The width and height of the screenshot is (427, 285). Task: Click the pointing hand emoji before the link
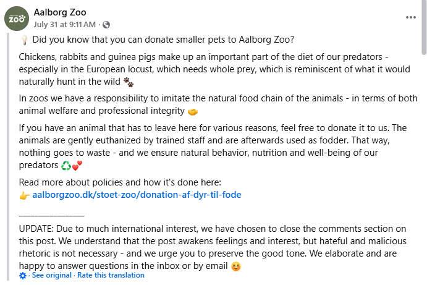pyautogui.click(x=25, y=195)
